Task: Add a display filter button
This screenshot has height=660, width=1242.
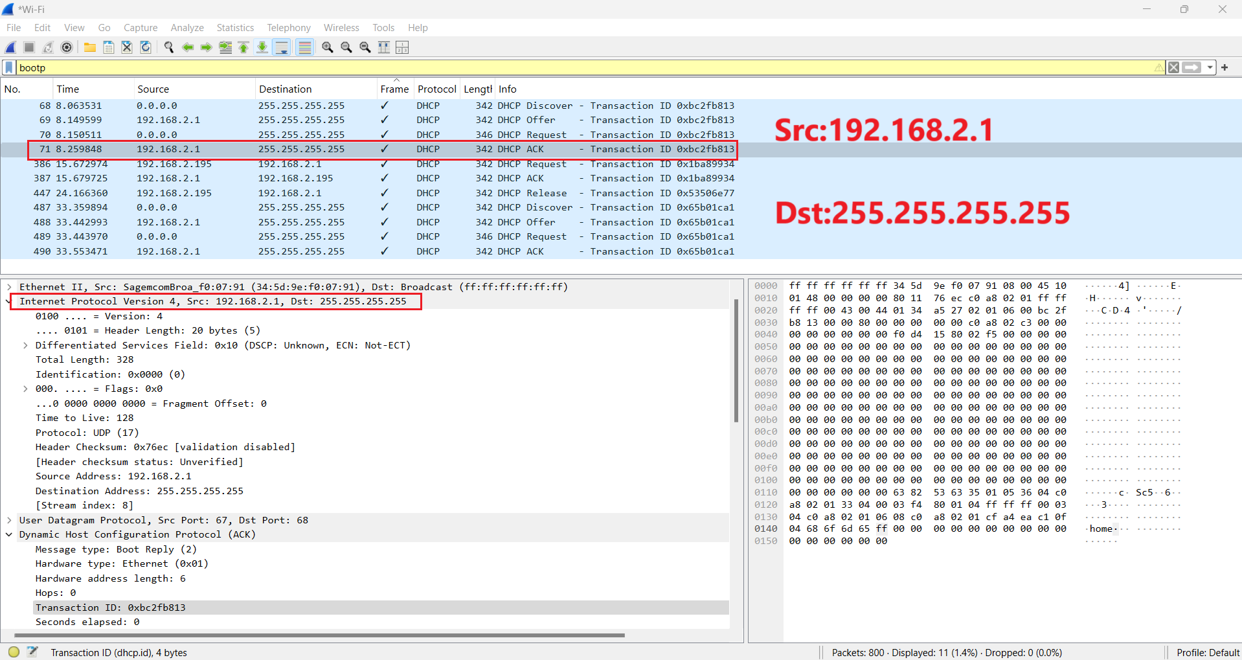Action: pyautogui.click(x=1225, y=67)
